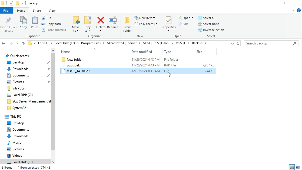Sort by the Size column header
This screenshot has height=170, width=302.
[205, 52]
